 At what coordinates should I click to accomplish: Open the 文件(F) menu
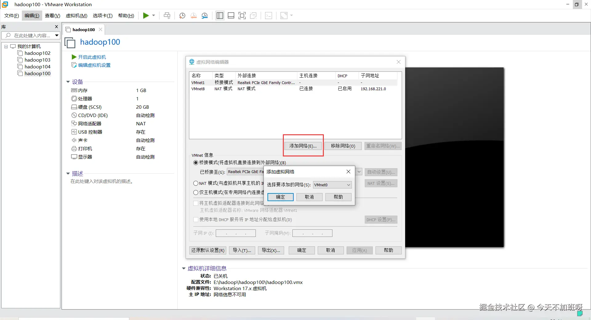[x=11, y=15]
